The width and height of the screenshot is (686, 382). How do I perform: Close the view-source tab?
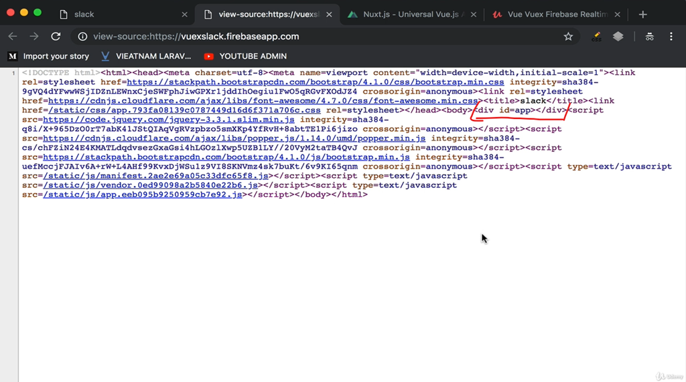pos(329,15)
